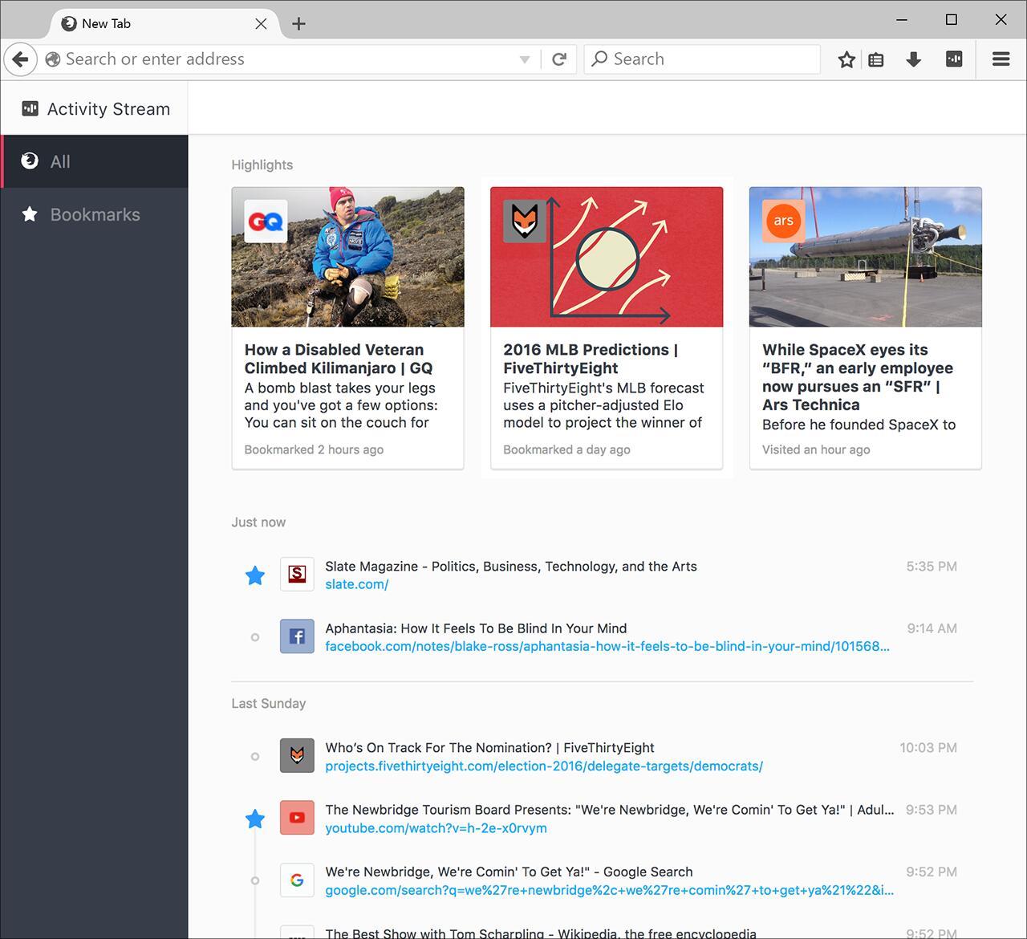Image resolution: width=1027 pixels, height=939 pixels.
Task: Open the bookmarks library icon in the toolbar
Action: [876, 59]
